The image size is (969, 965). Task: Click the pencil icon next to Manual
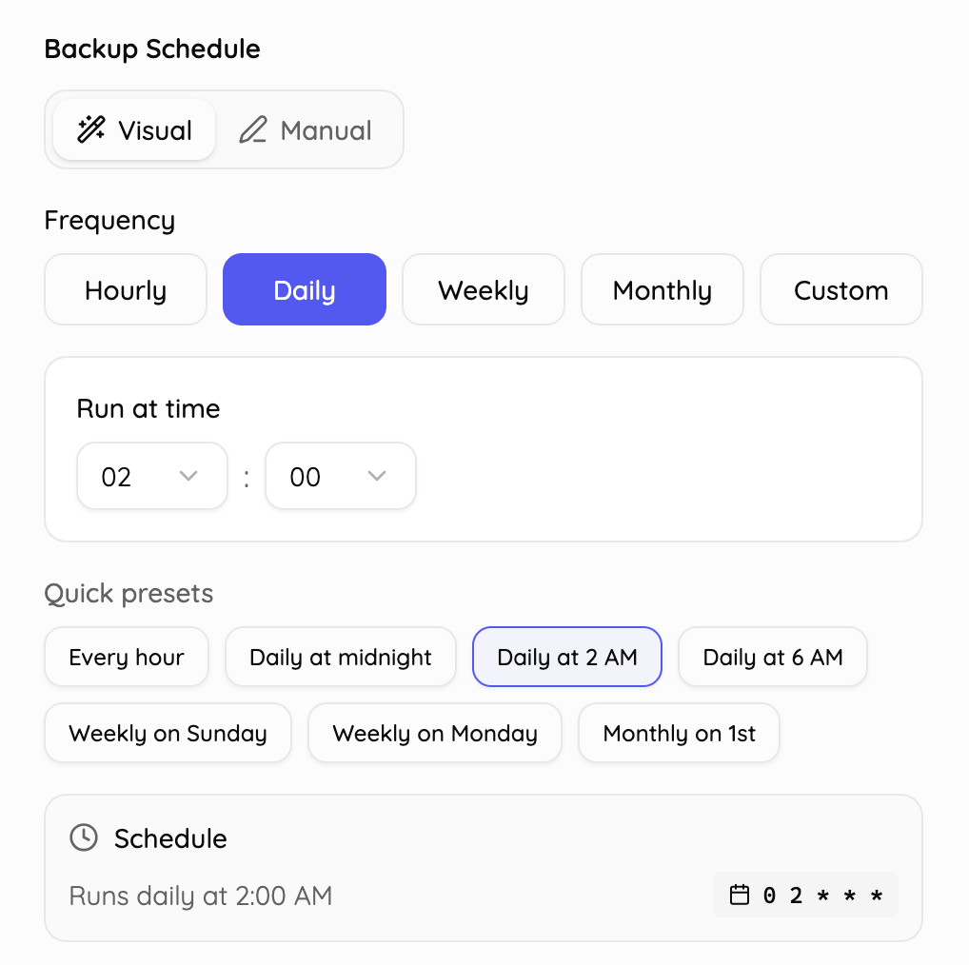pos(253,129)
